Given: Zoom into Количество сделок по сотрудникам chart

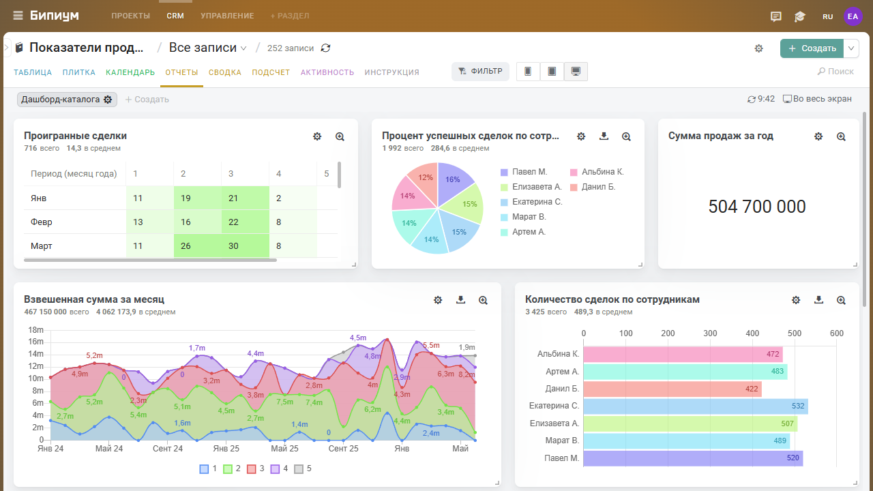Looking at the screenshot, I should click(841, 300).
